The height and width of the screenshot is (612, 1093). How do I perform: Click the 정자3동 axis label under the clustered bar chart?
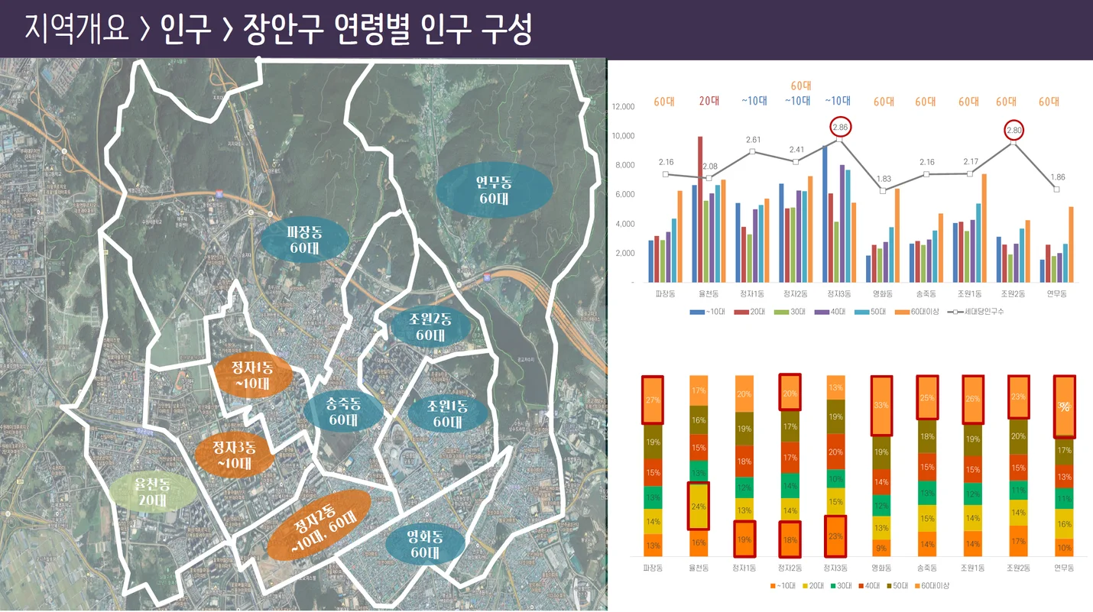[840, 293]
